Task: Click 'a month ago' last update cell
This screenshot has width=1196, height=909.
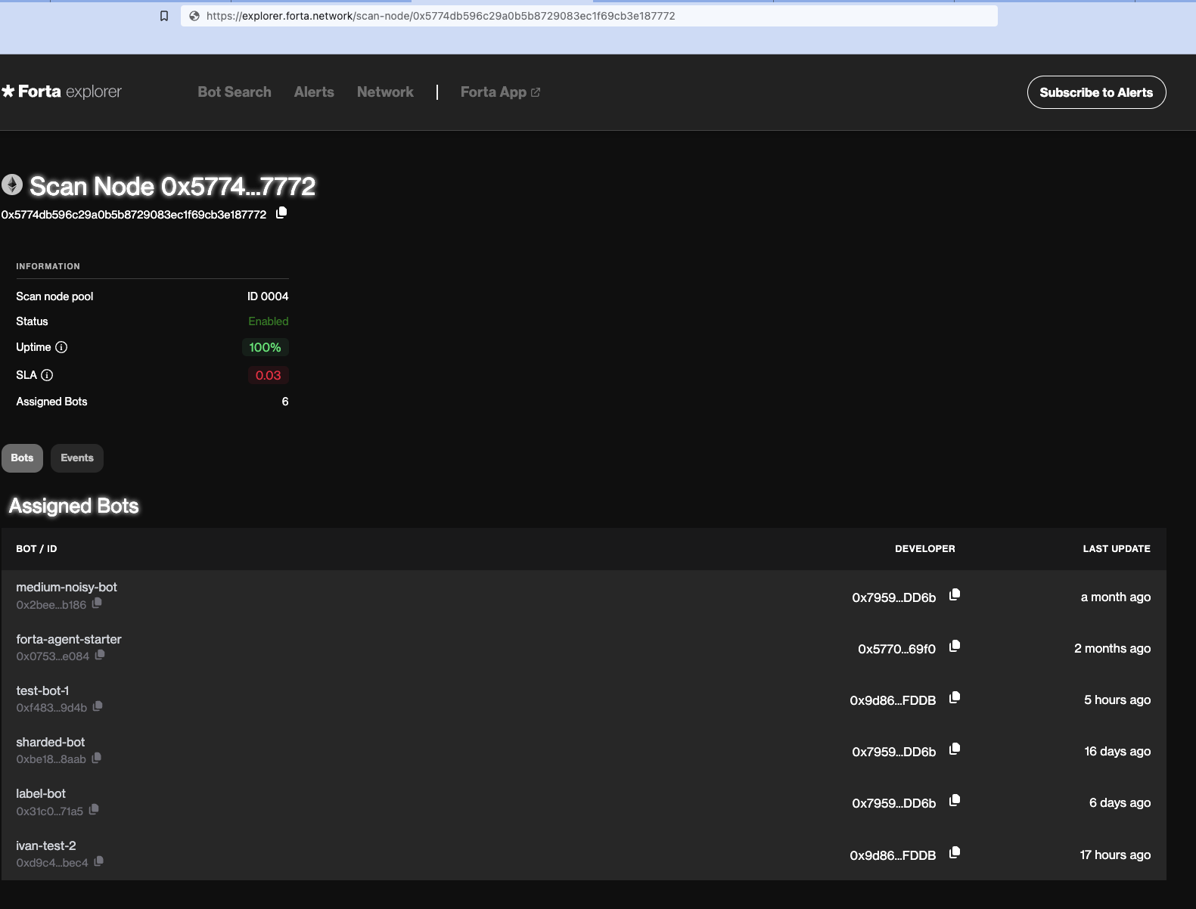Action: 1116,597
